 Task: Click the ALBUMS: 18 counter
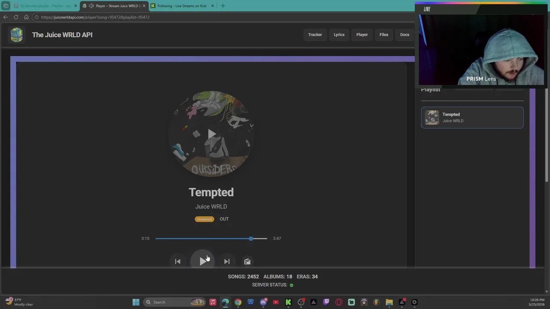278,276
